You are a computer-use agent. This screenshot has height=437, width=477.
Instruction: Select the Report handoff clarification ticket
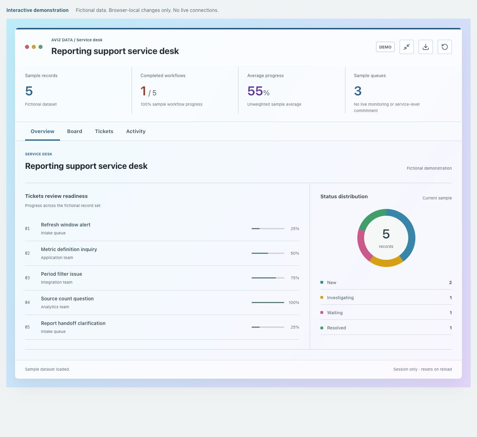coord(162,327)
